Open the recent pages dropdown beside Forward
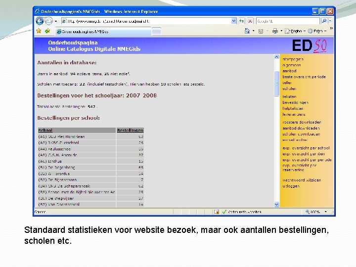The image size is (356, 267). pyautogui.click(x=56, y=21)
